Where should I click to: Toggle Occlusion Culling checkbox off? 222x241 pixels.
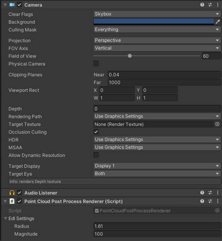tap(96, 132)
